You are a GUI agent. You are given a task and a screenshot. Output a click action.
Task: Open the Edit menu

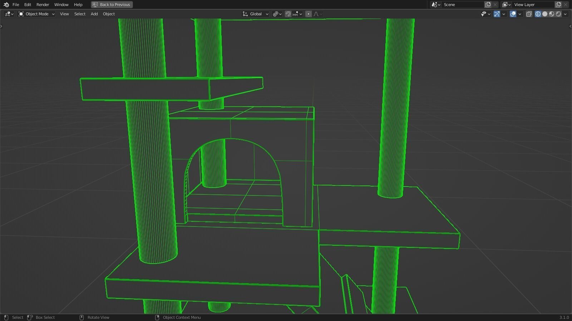(x=28, y=5)
